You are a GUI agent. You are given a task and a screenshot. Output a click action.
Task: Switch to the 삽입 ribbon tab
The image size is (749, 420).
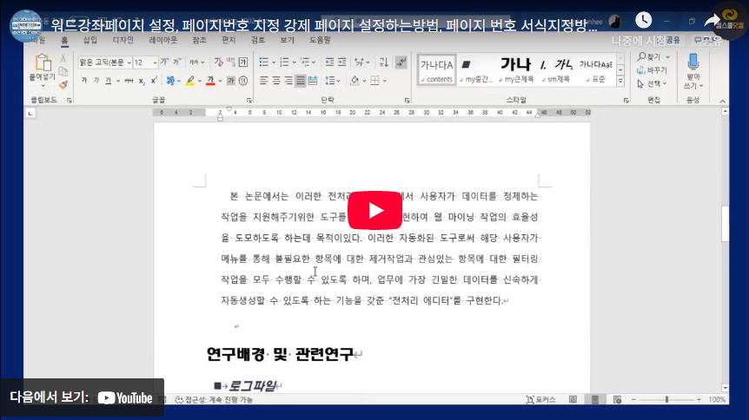pyautogui.click(x=89, y=40)
